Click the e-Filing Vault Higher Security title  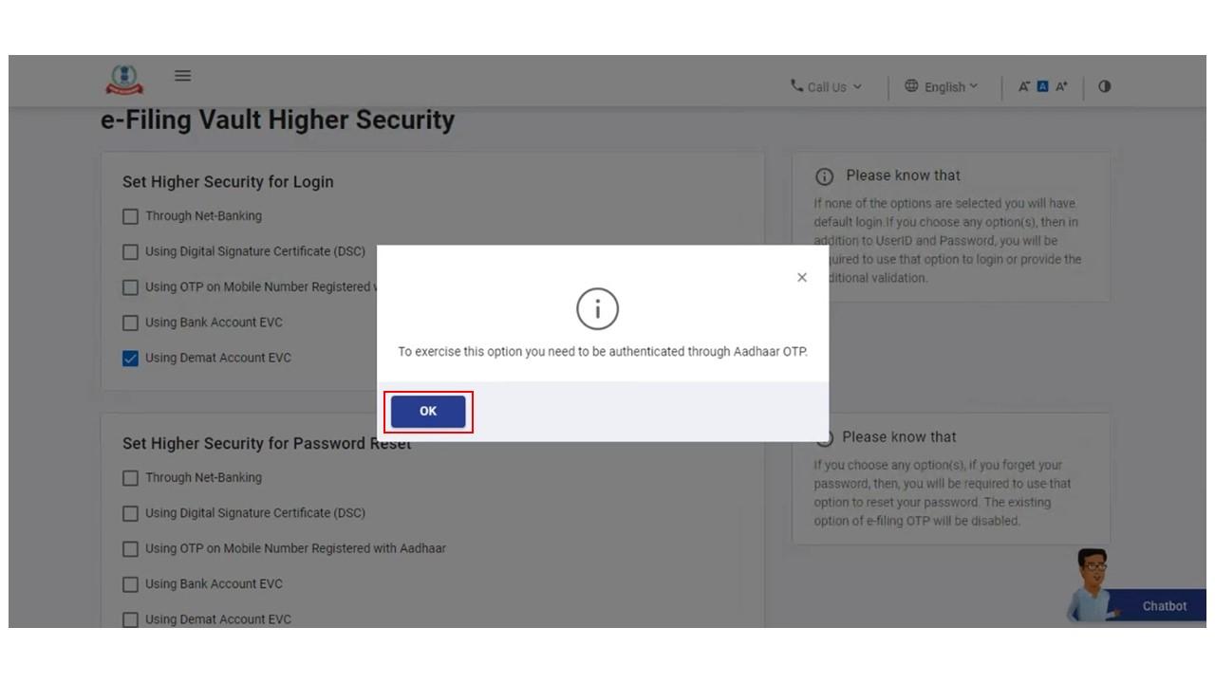coord(278,120)
